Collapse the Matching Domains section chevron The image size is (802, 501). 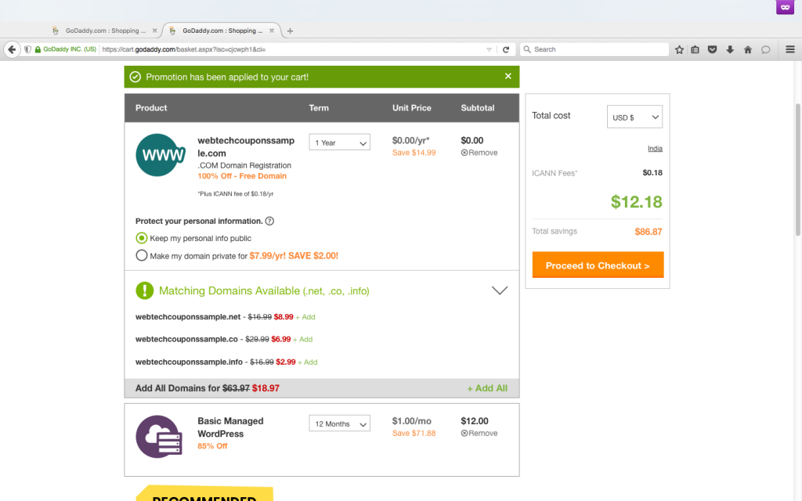pos(500,290)
